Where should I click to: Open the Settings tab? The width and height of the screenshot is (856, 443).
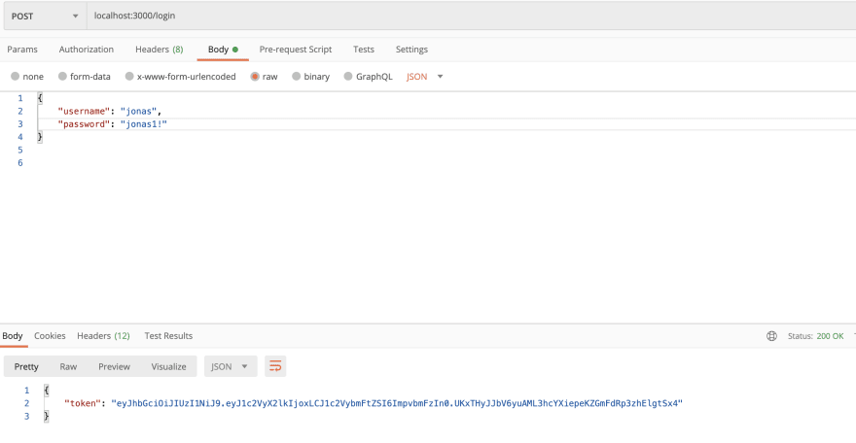click(411, 49)
